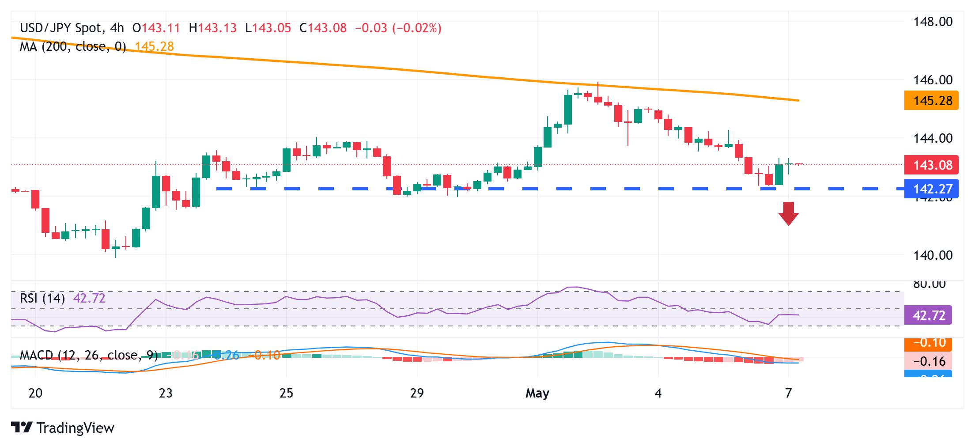Click the pink -0.16 MACD histogram tag
The width and height of the screenshot is (975, 447).
coord(928,361)
